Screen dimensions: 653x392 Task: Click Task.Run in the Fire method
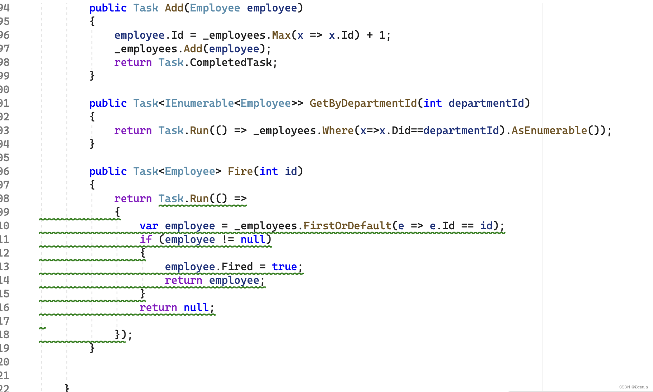(184, 199)
